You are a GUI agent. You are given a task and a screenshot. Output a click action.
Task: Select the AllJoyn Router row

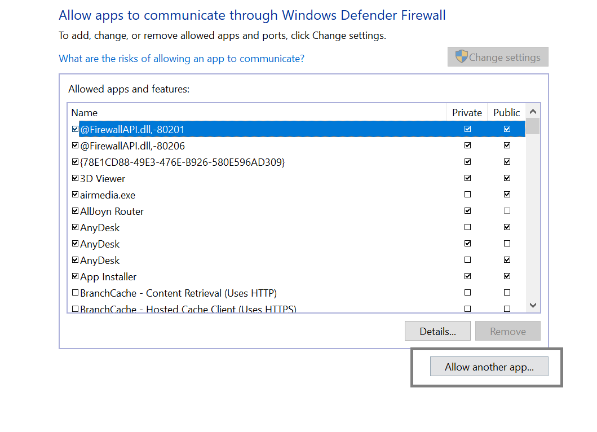tap(297, 211)
